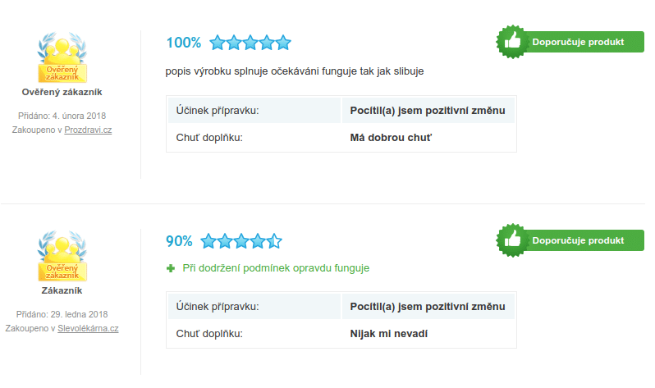Open the Slevolékárna.cz shop link
The image size is (655, 388).
click(x=88, y=328)
